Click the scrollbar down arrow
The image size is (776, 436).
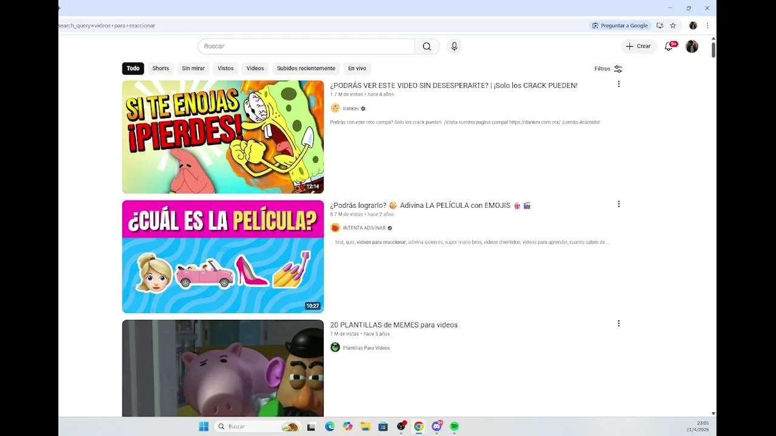[714, 414]
